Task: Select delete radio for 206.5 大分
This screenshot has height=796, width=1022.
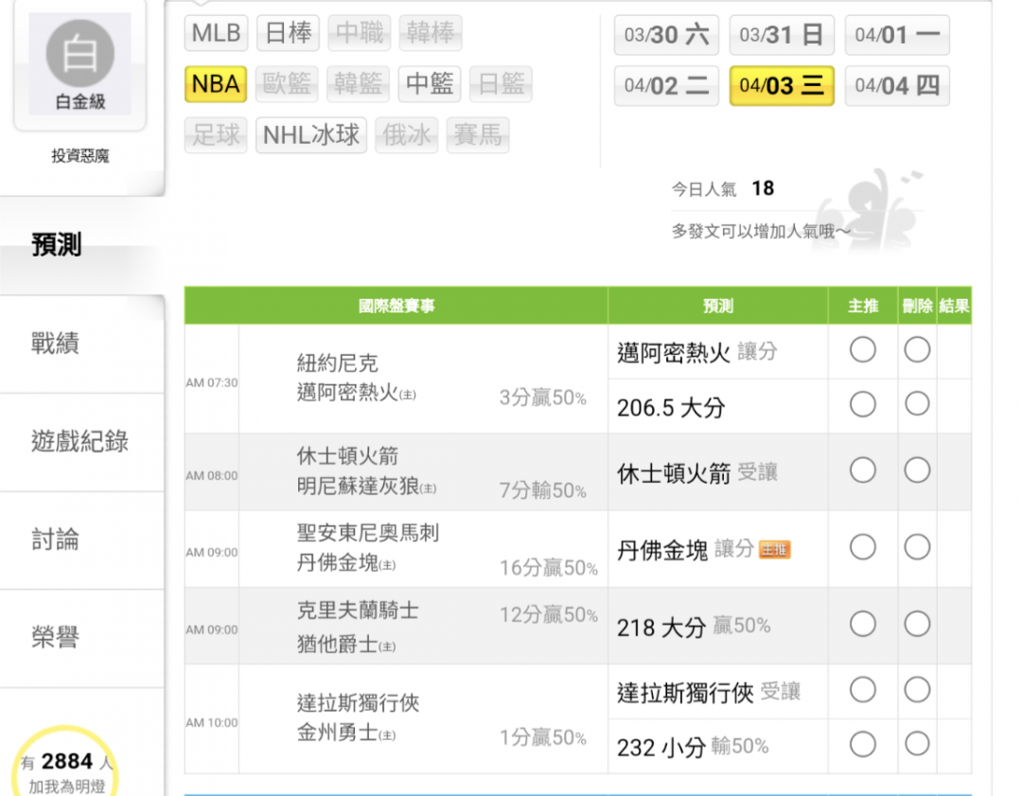Action: [916, 405]
